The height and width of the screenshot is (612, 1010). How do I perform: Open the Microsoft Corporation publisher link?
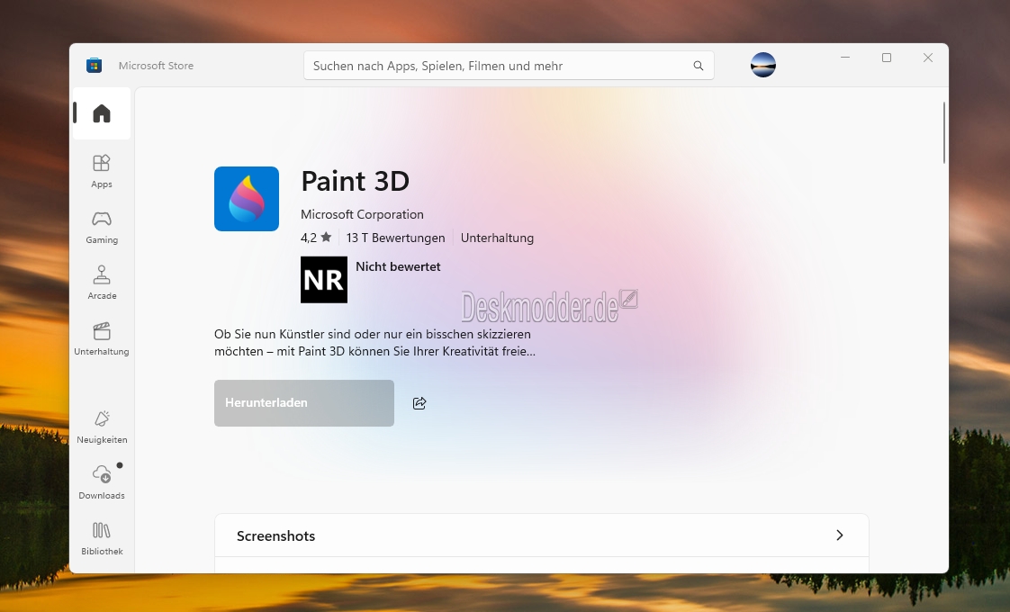point(362,214)
